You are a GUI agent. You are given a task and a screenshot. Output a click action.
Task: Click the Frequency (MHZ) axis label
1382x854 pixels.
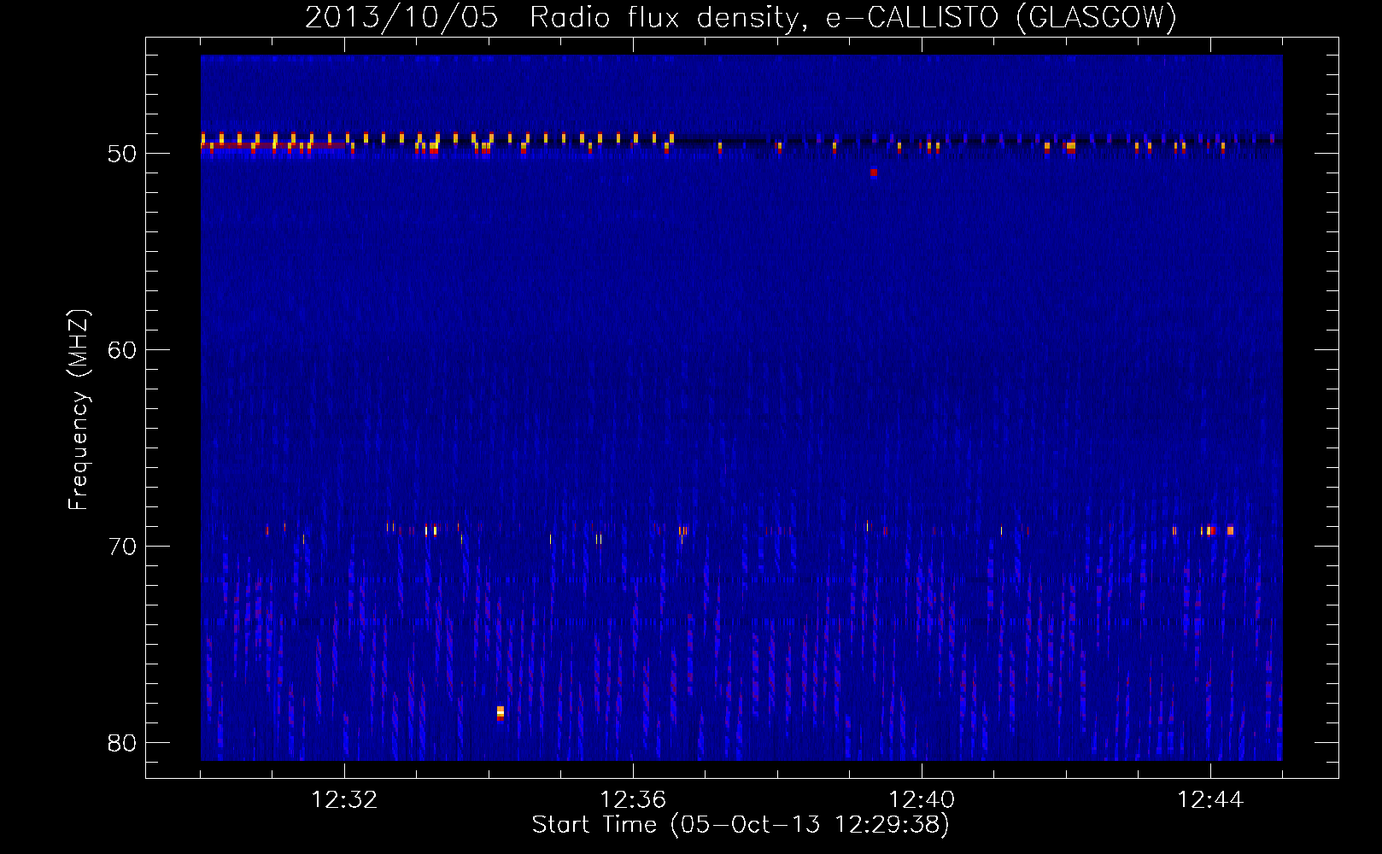(x=78, y=409)
